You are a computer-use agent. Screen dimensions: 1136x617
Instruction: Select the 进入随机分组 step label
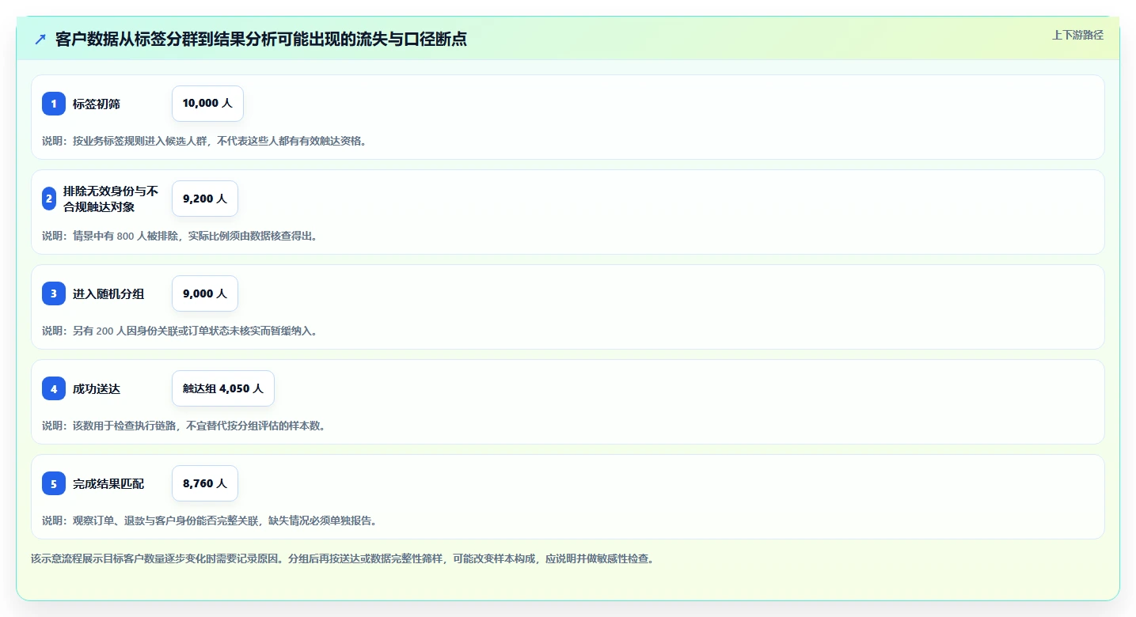108,293
